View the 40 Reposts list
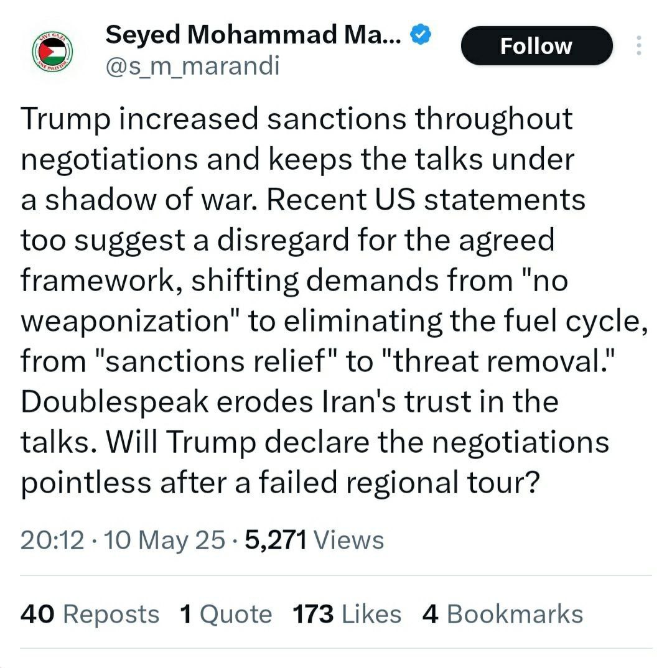Viewport: 672px width, 668px height. pos(90,614)
